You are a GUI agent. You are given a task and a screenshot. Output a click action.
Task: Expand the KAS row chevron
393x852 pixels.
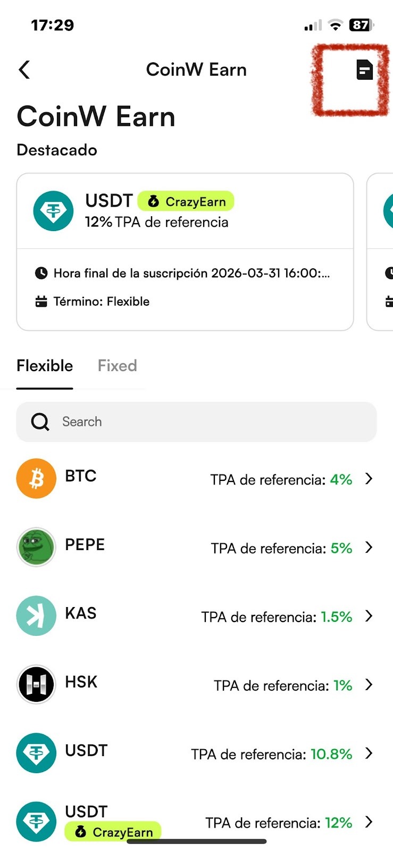369,616
